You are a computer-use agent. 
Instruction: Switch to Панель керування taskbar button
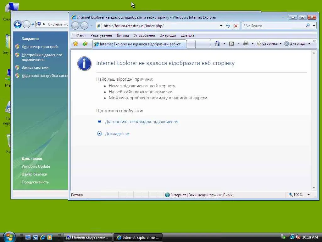pyautogui.click(x=88, y=237)
